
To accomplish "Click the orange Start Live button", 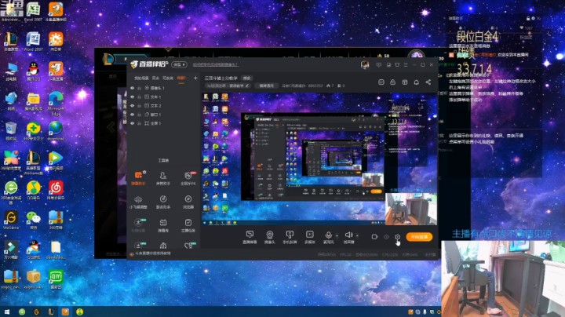I will [x=419, y=237].
